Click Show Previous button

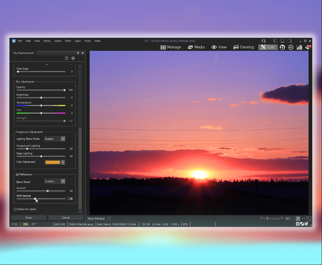[96, 219]
